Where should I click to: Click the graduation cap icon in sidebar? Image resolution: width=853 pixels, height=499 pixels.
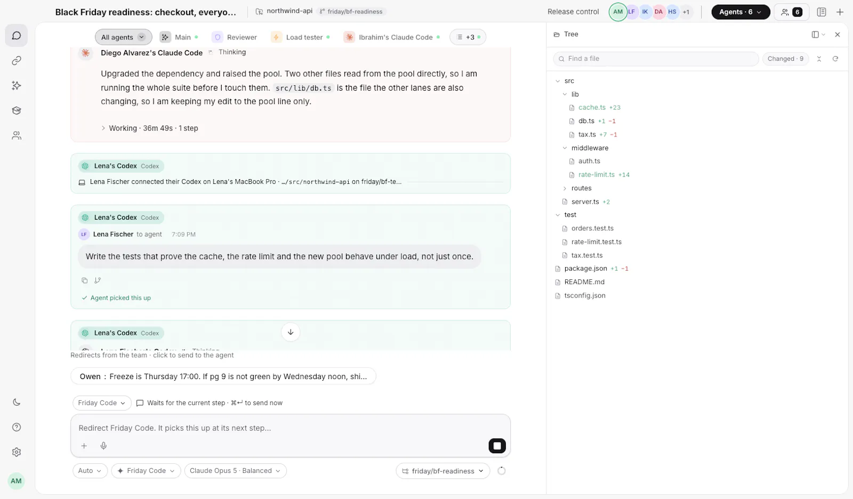pos(17,110)
